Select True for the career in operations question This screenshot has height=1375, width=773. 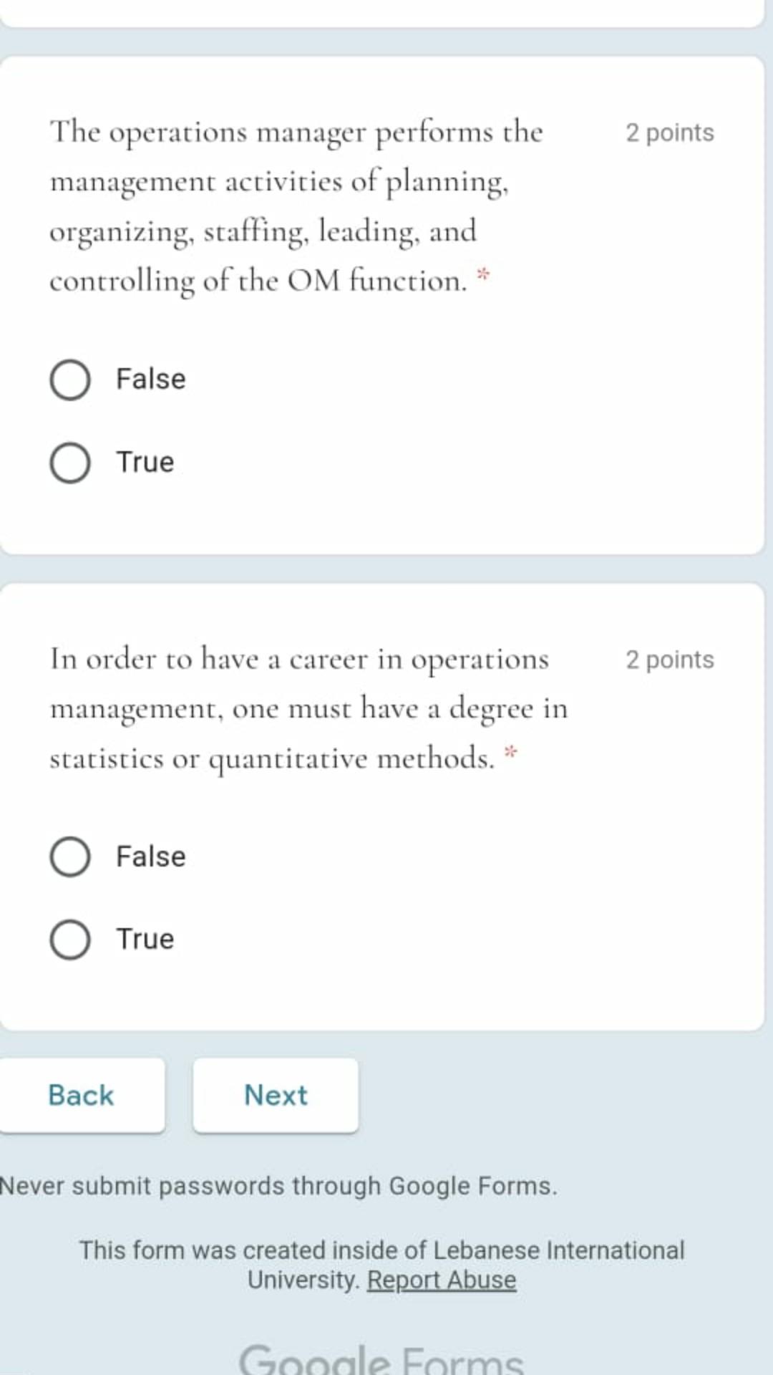pos(70,939)
